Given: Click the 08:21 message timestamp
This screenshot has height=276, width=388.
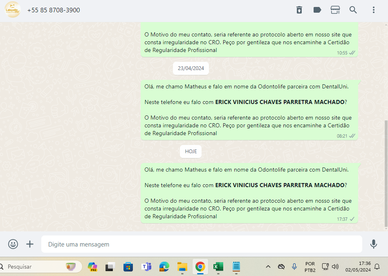Looking at the screenshot, I should (342, 136).
